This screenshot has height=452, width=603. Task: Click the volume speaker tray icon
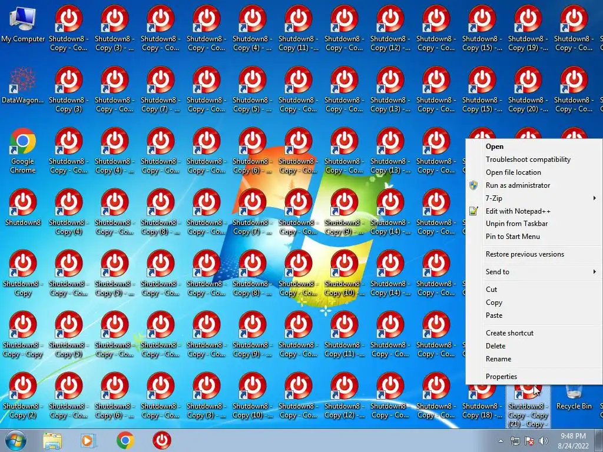click(x=544, y=441)
